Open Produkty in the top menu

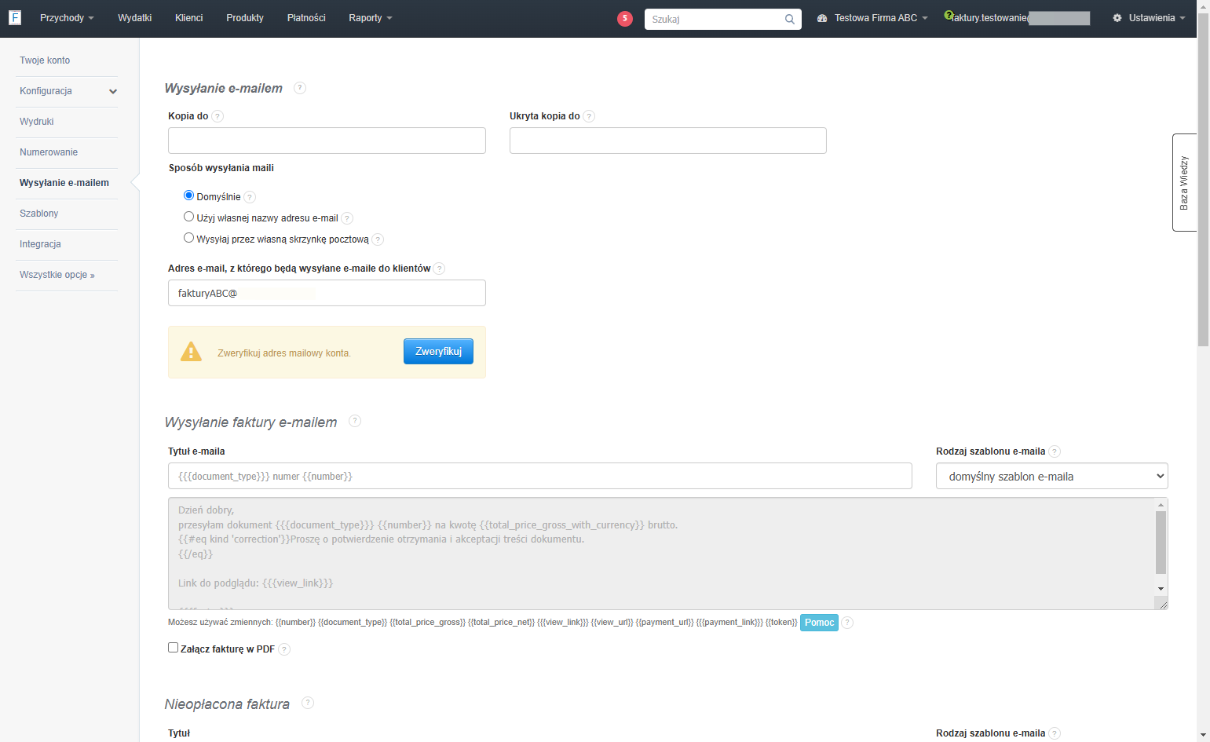pyautogui.click(x=245, y=18)
